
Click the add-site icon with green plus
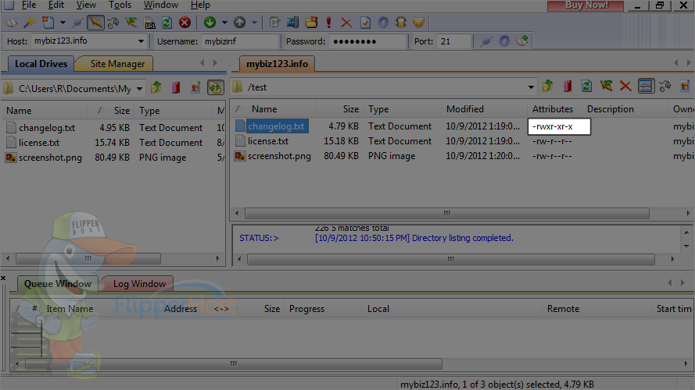click(522, 41)
